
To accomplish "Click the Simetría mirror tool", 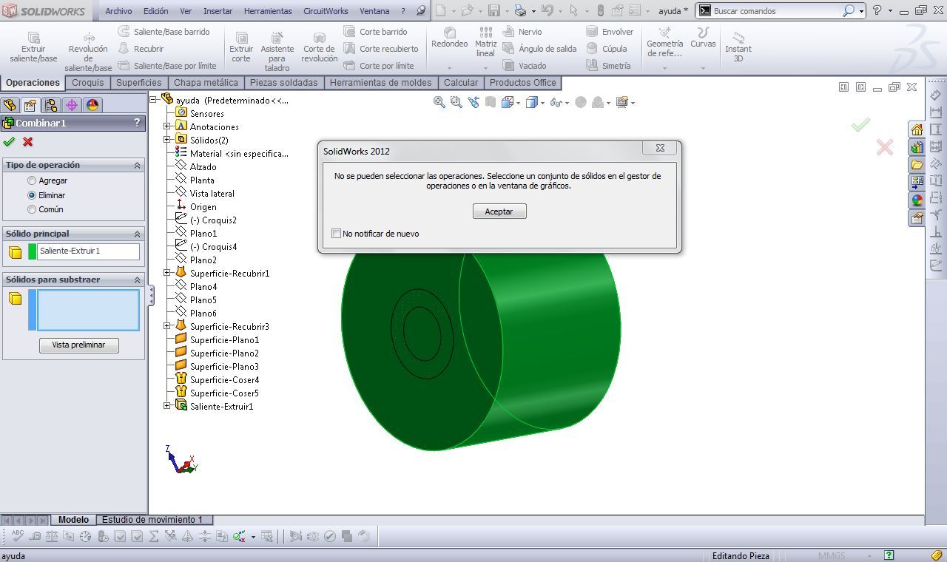I will tap(608, 66).
